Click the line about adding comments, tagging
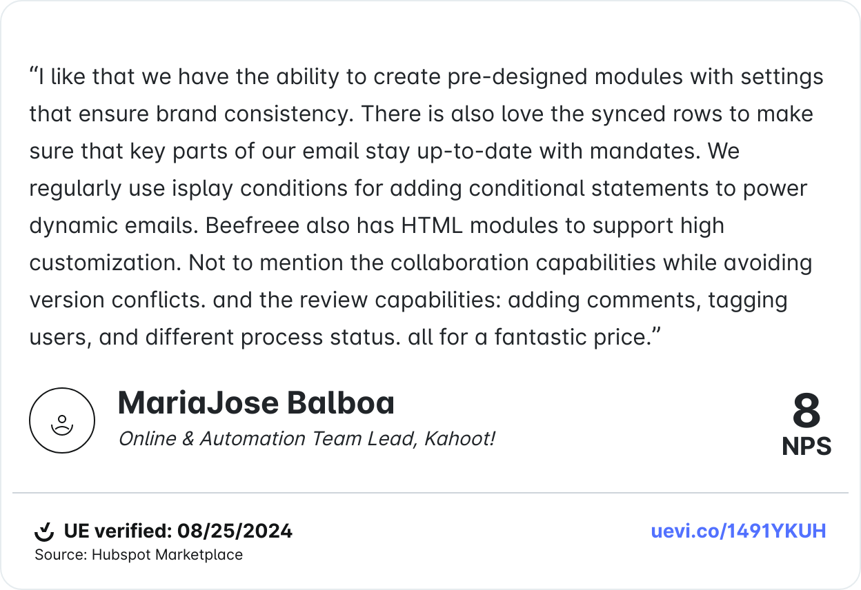 click(408, 300)
